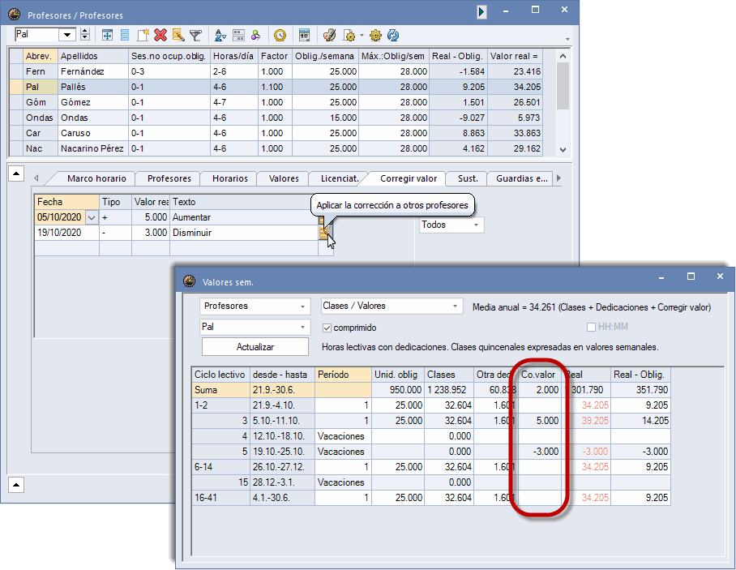This screenshot has width=736, height=570.
Task: Click the page setup gear document icon
Action: tap(349, 35)
